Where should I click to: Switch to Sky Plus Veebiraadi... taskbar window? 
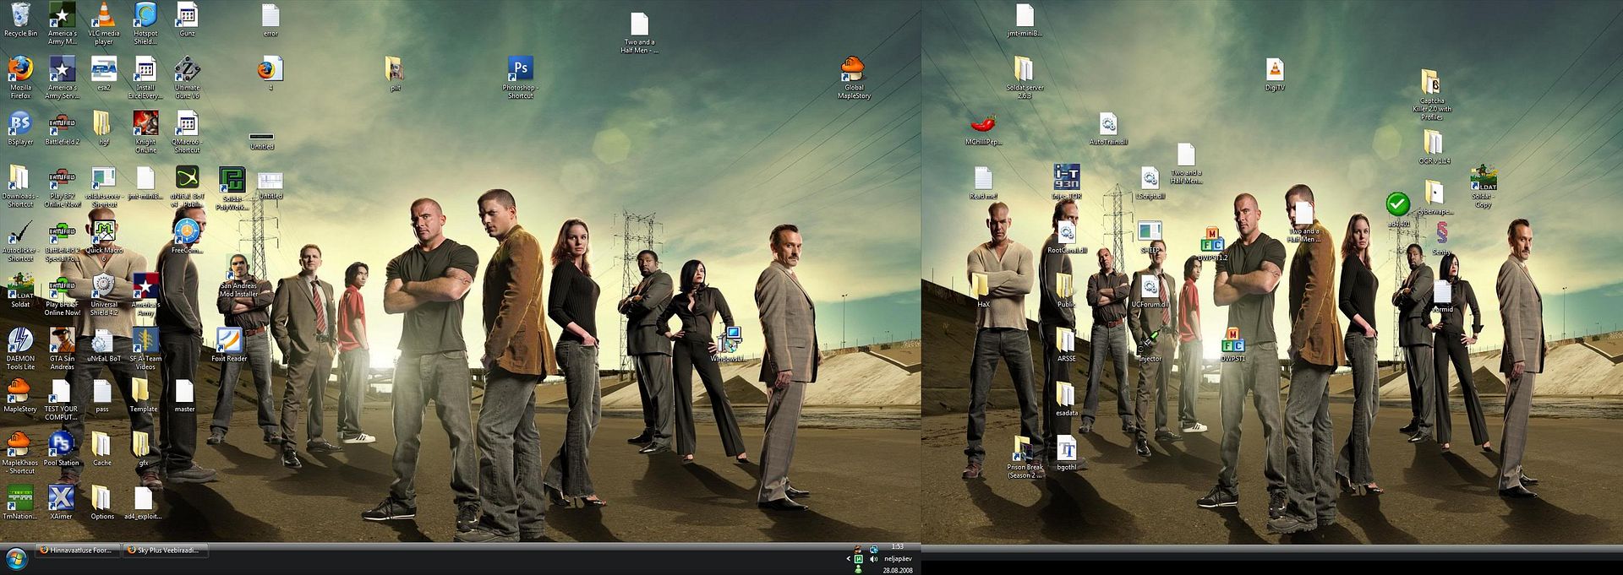pyautogui.click(x=166, y=551)
